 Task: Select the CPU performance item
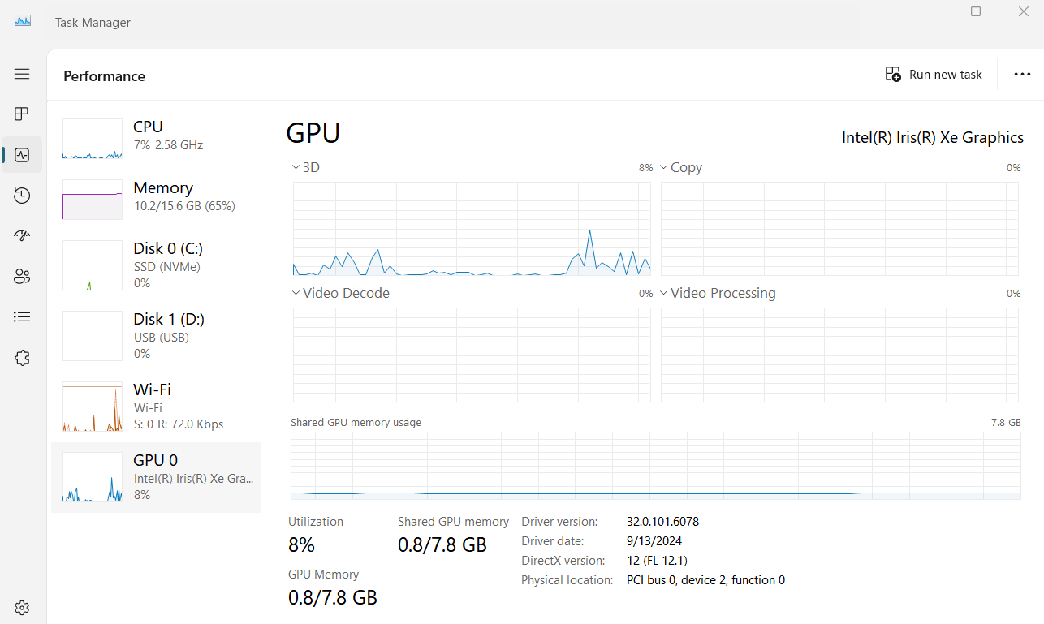pos(156,139)
